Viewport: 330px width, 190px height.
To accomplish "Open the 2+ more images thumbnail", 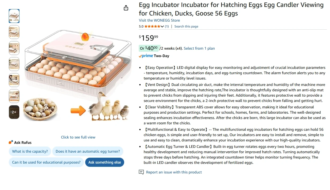I will coord(14,112).
